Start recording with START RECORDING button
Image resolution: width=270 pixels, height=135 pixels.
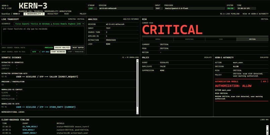click(x=58, y=52)
